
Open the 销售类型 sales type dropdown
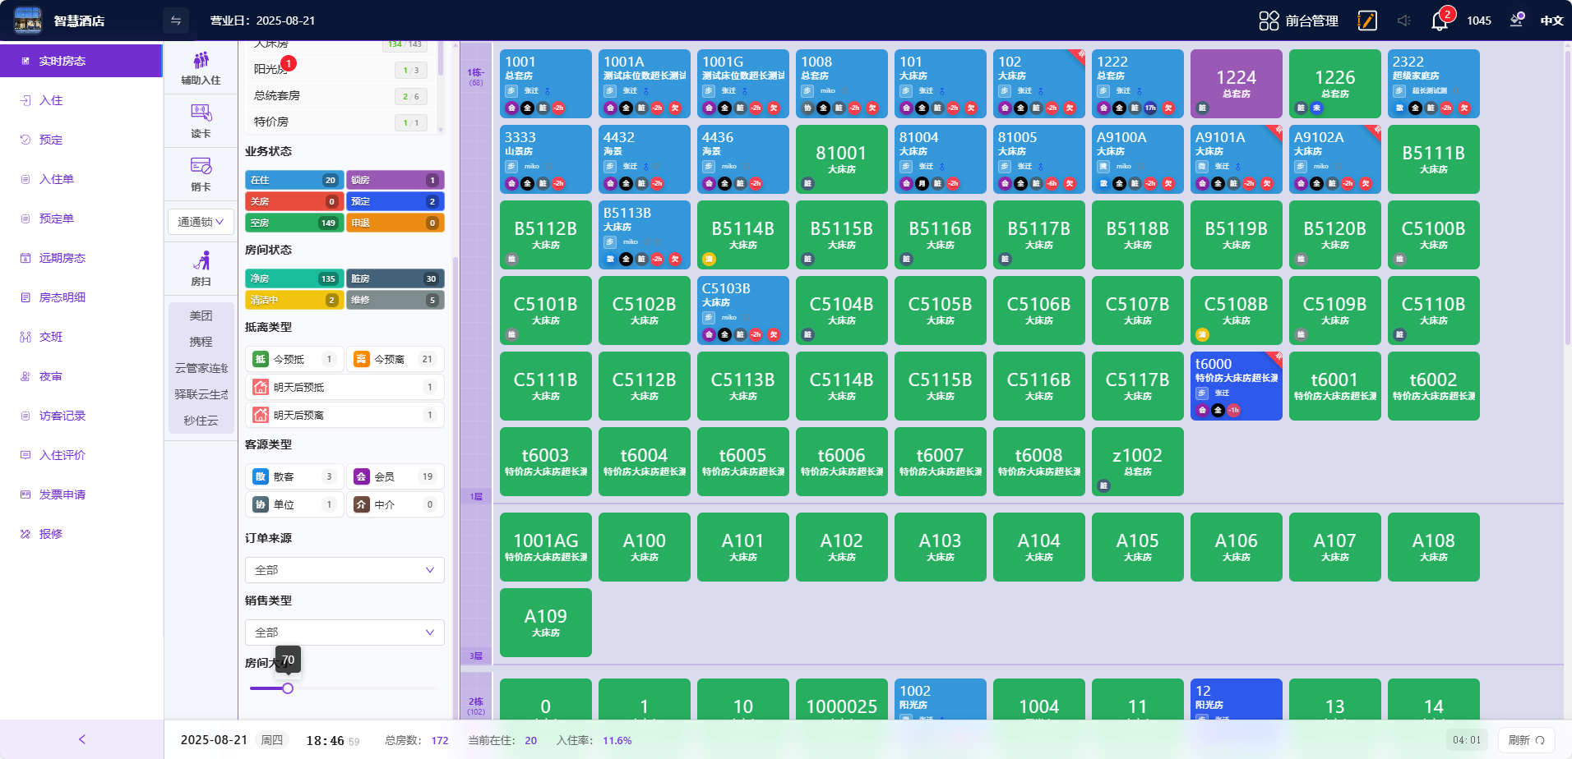click(344, 632)
